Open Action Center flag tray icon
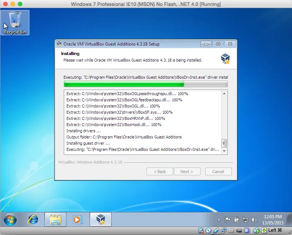This screenshot has width=292, height=235. (x=227, y=220)
